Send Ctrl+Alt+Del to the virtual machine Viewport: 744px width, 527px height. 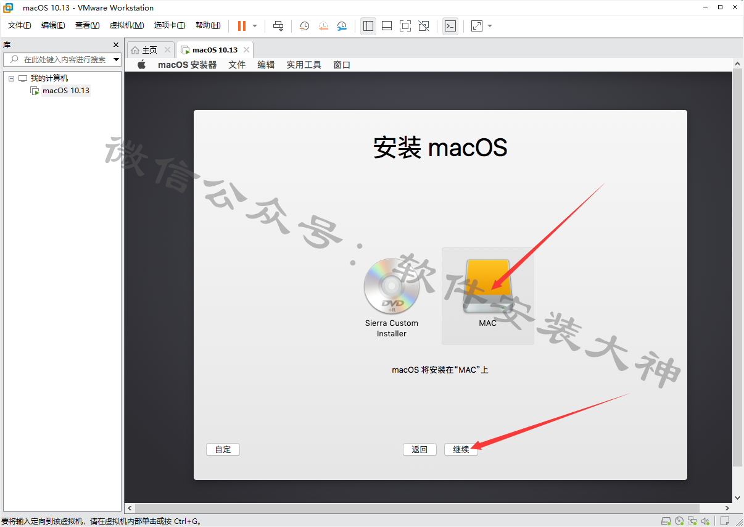point(278,26)
